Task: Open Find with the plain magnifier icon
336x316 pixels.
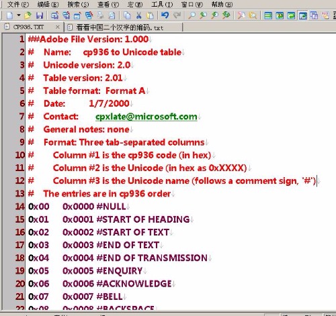Action: coord(192,15)
